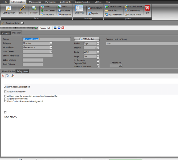Viewport: 178px width, 160px height.
Task: Open the Period dropdown list
Action: tap(98, 44)
